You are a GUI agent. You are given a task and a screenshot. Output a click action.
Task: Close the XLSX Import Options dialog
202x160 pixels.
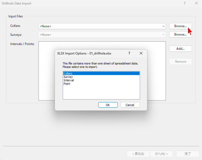point(141,53)
